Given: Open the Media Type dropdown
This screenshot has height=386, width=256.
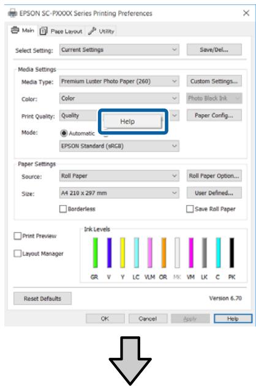Looking at the screenshot, I should (119, 81).
